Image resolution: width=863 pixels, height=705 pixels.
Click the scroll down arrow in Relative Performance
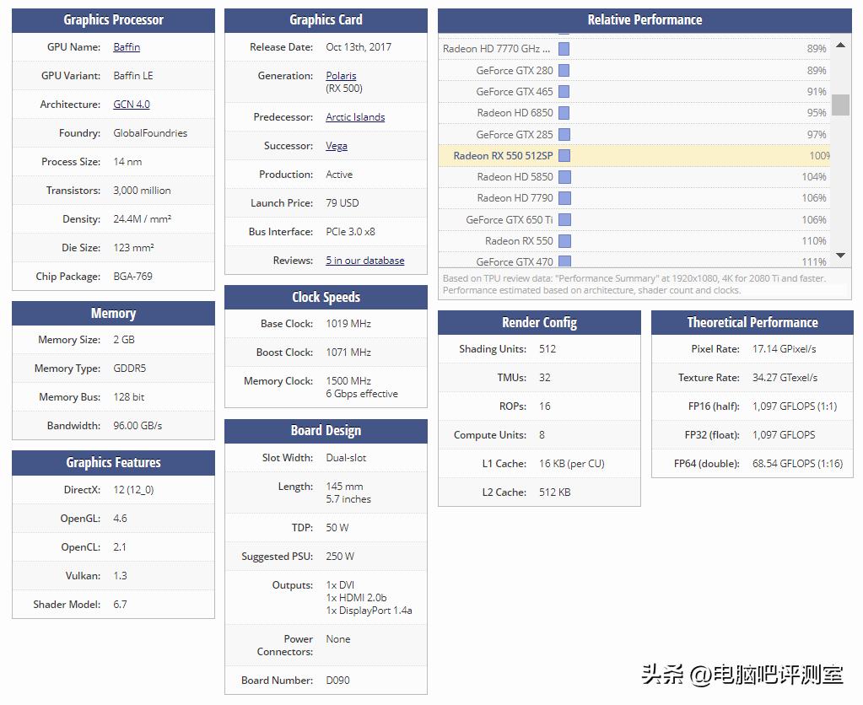click(x=840, y=256)
